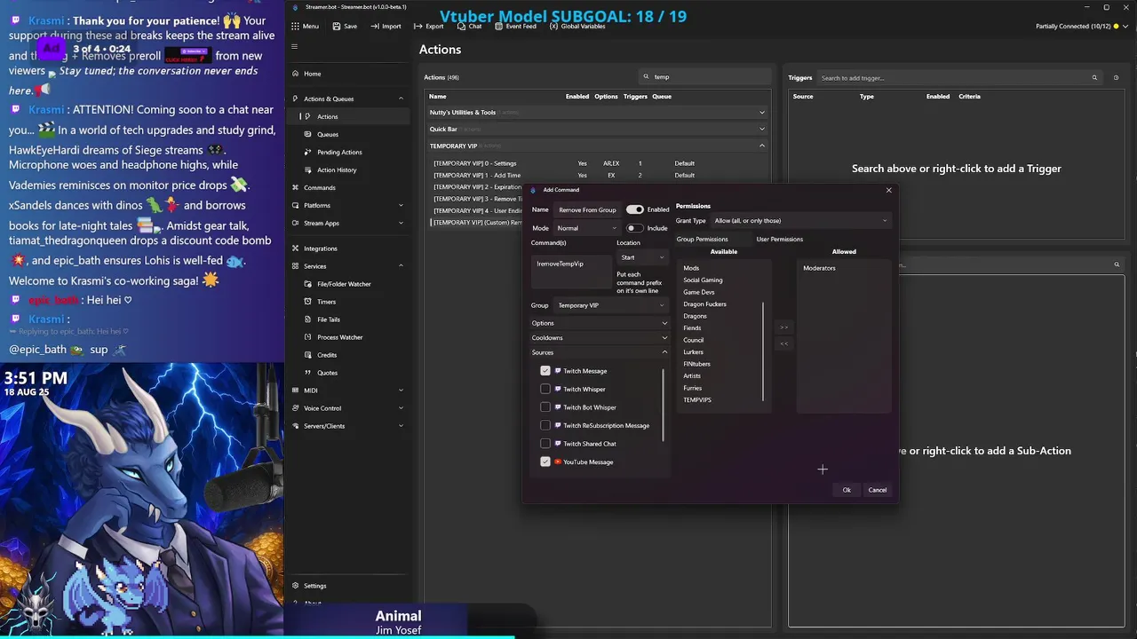This screenshot has height=639, width=1137.
Task: Check Twitch Whisper source
Action: click(545, 389)
